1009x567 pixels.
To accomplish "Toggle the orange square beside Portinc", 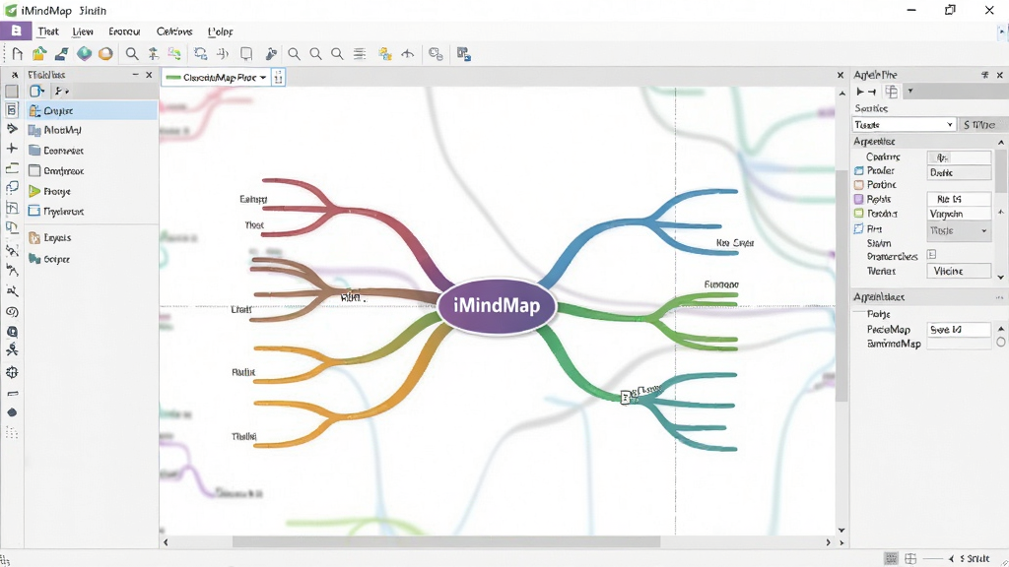I will pos(858,185).
